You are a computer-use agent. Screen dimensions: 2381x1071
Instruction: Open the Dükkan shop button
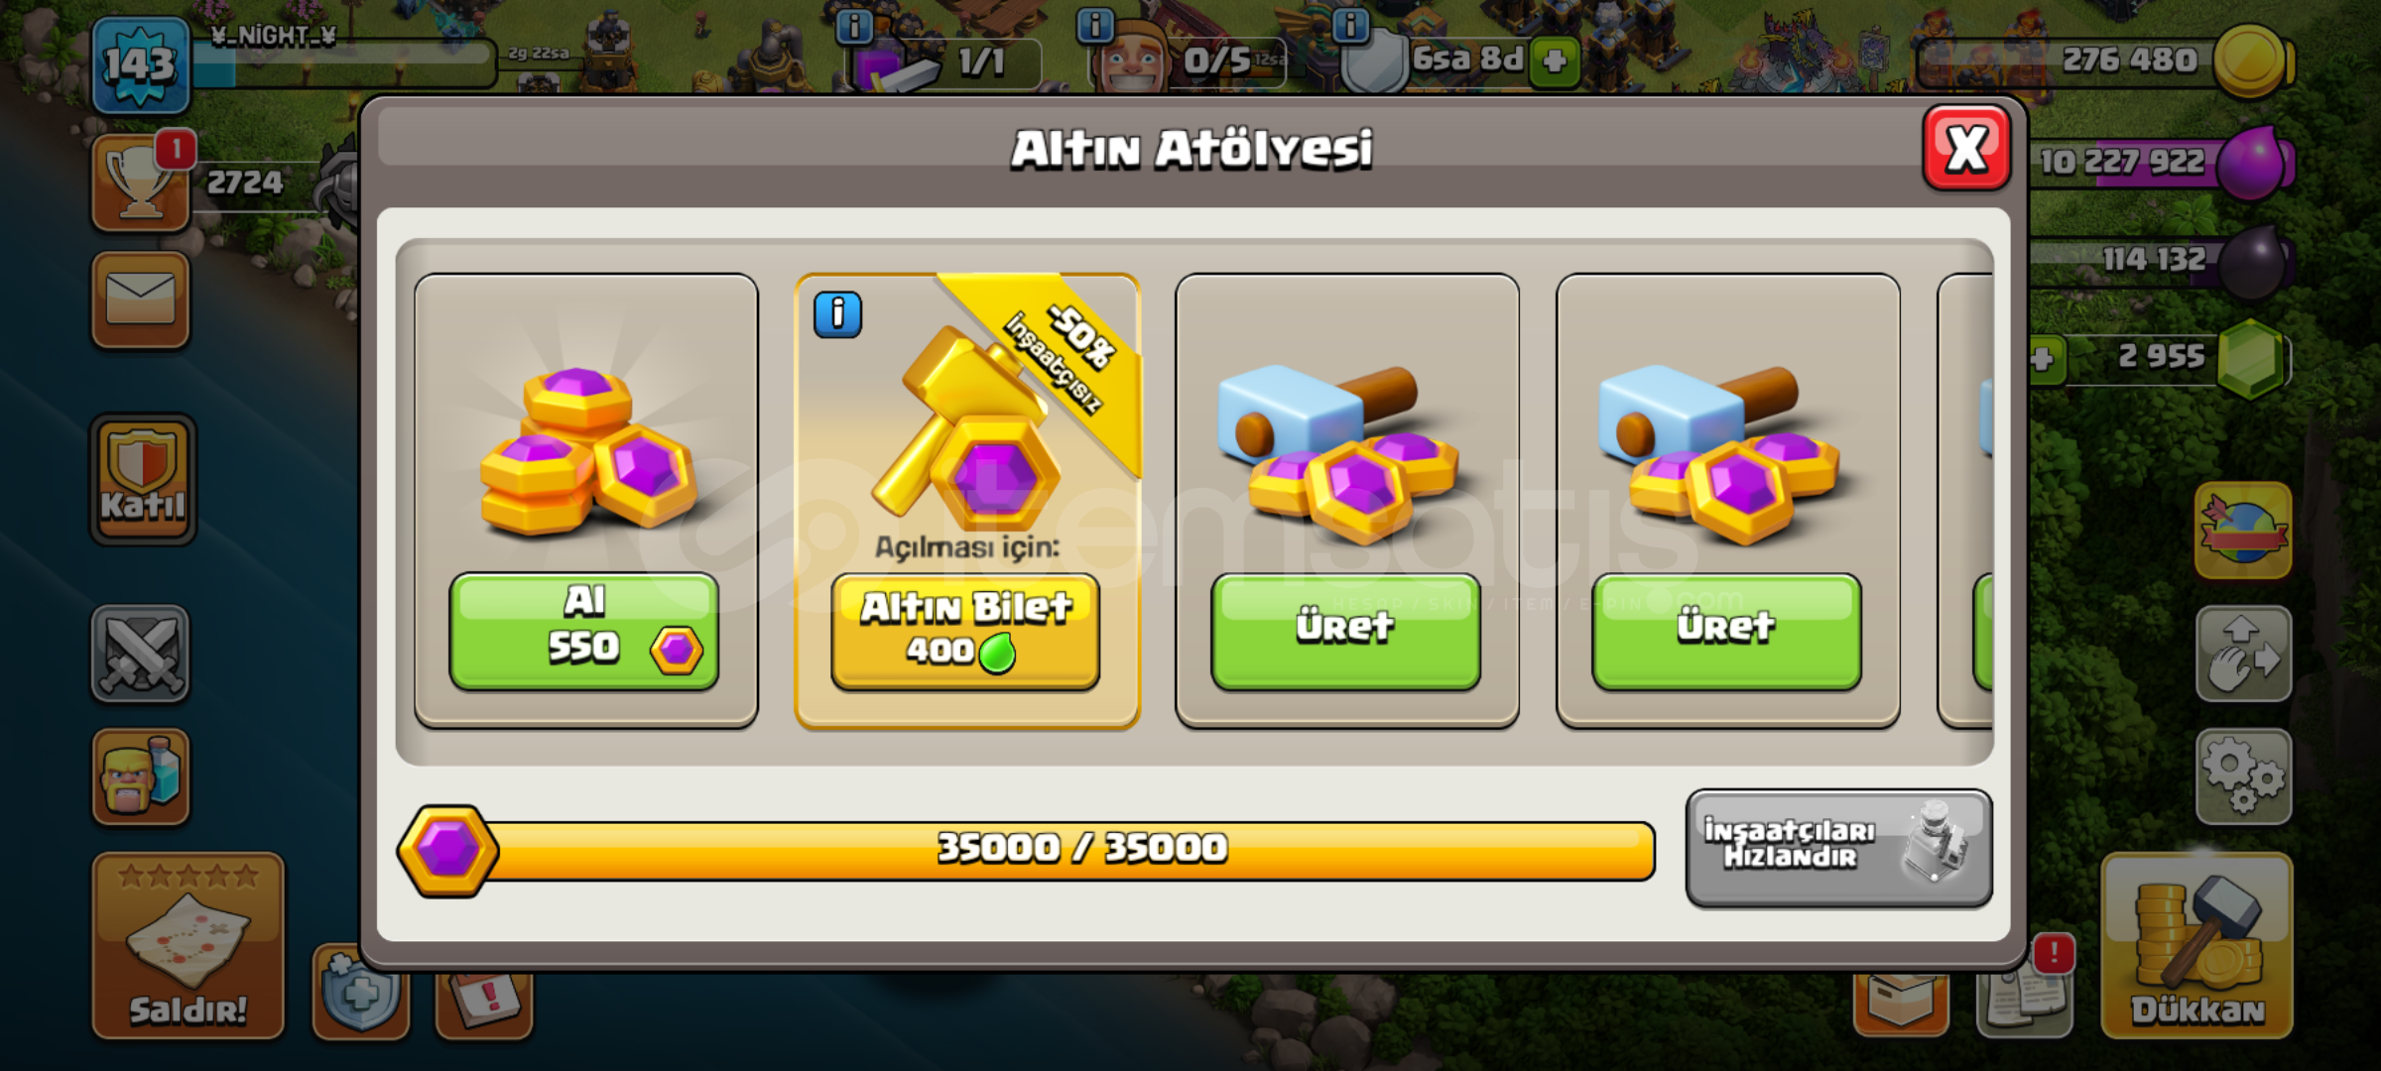2196,946
